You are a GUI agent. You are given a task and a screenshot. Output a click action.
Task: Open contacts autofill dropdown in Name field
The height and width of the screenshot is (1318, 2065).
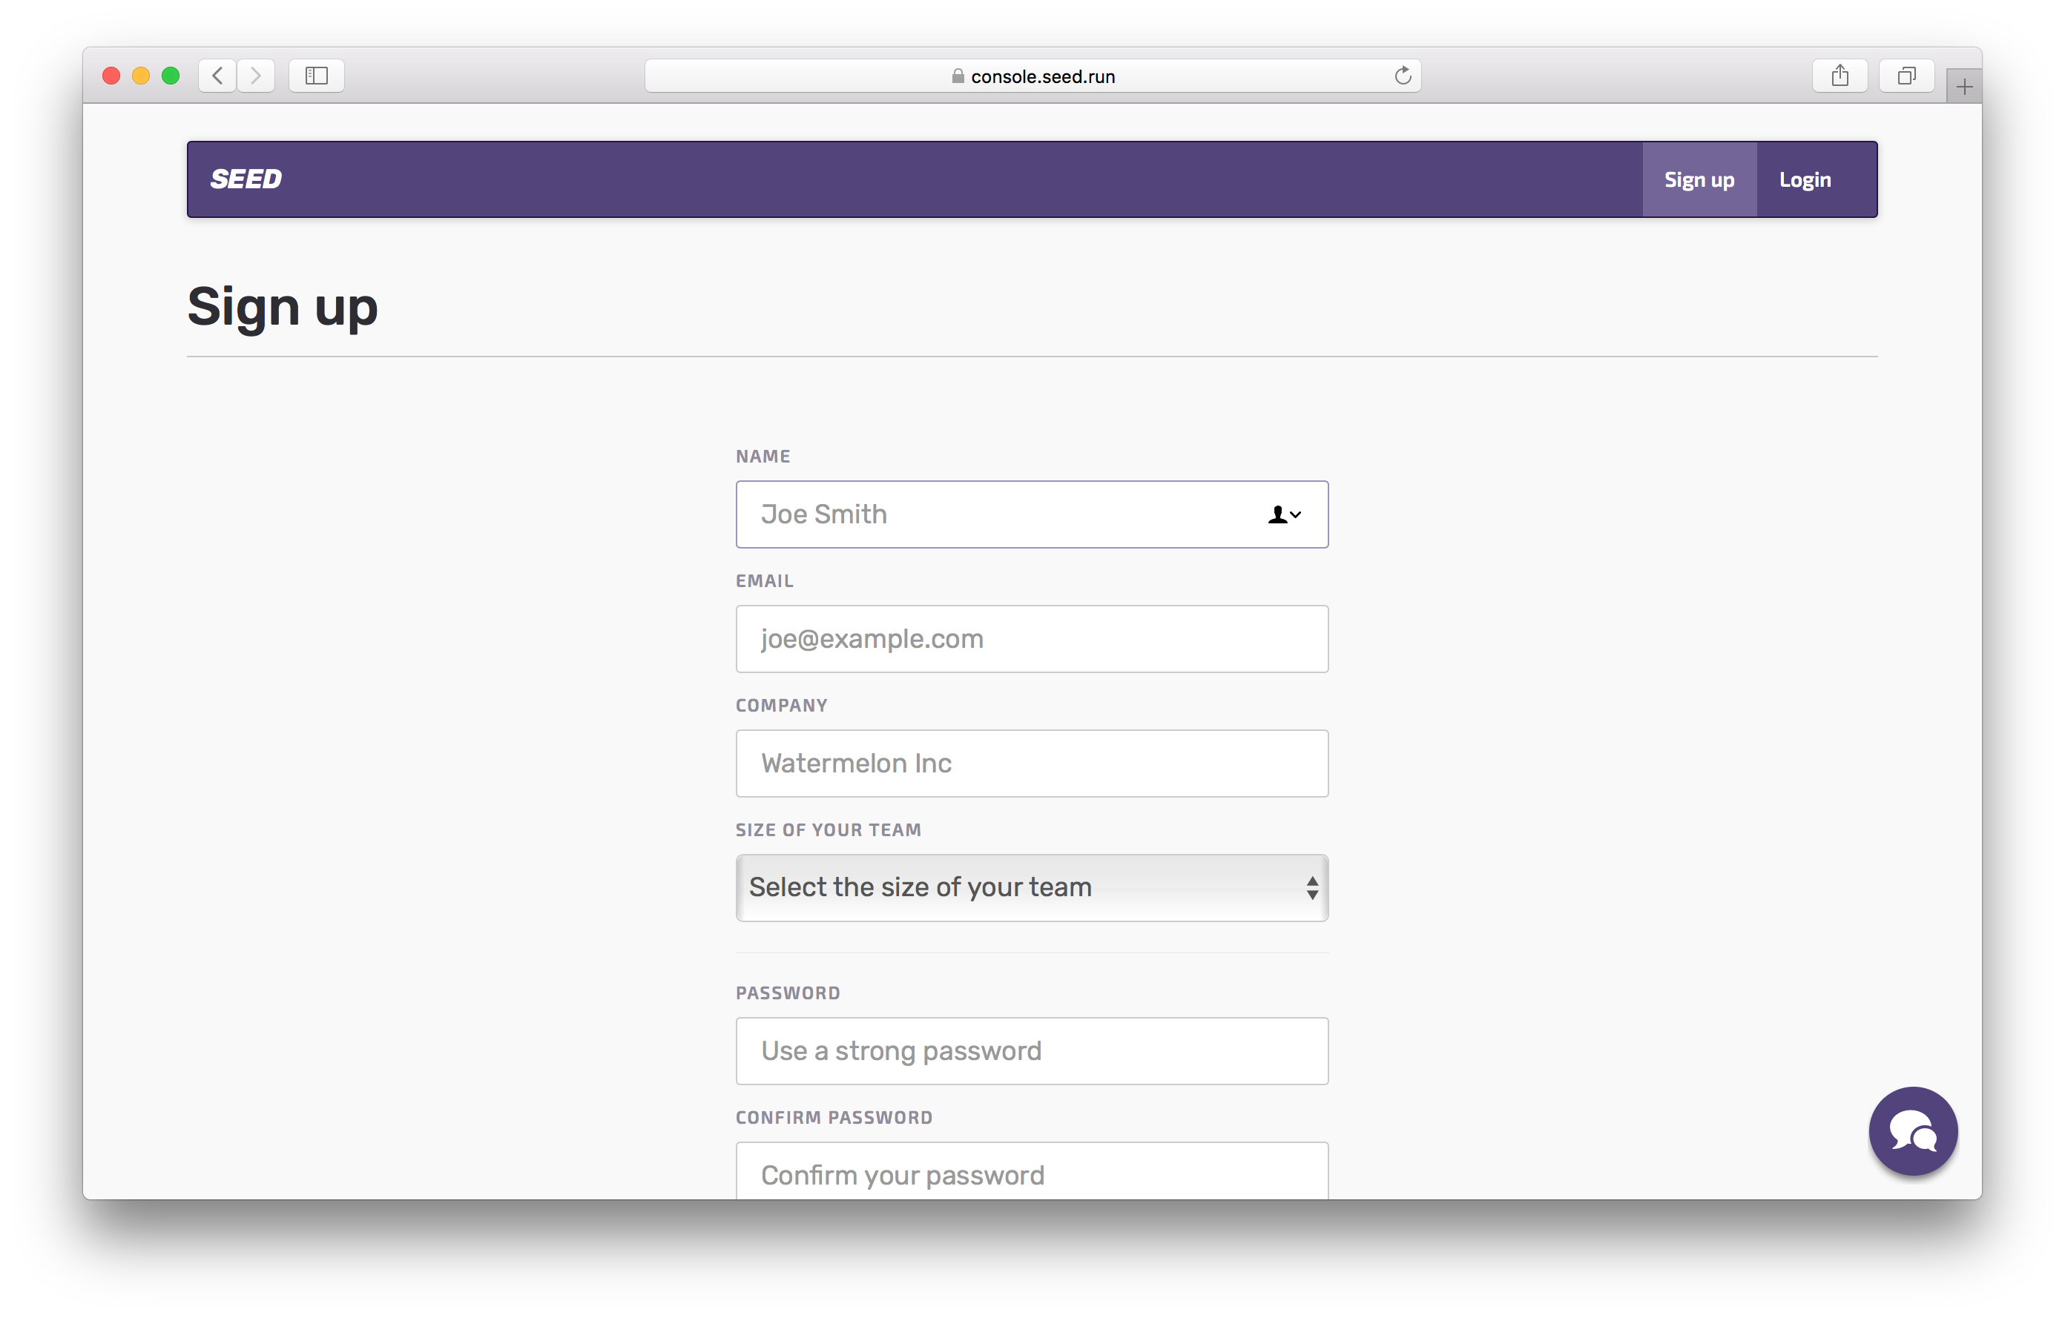point(1284,514)
